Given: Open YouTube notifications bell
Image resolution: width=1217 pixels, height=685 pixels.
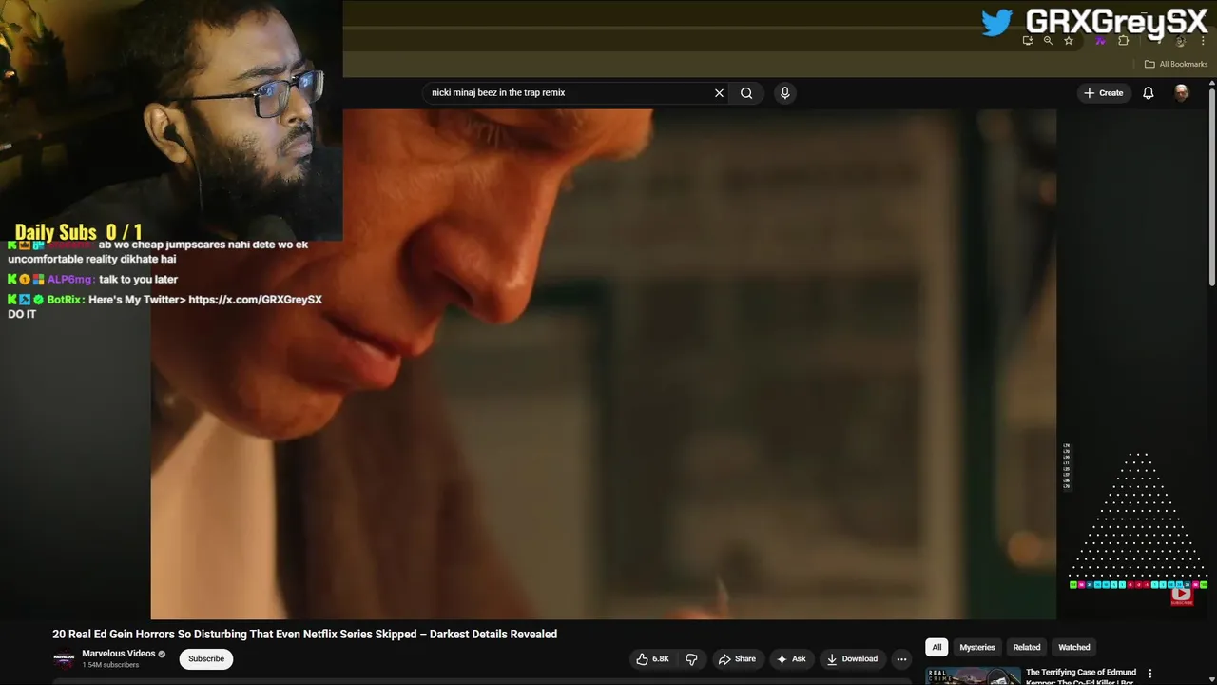Looking at the screenshot, I should pyautogui.click(x=1149, y=93).
